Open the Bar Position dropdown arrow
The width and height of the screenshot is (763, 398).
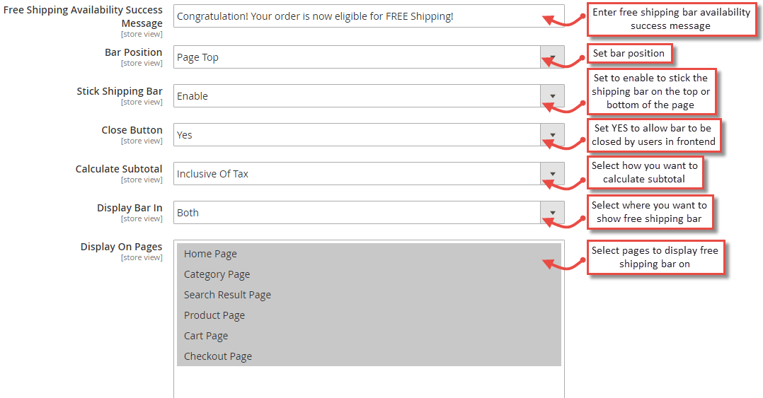[552, 57]
